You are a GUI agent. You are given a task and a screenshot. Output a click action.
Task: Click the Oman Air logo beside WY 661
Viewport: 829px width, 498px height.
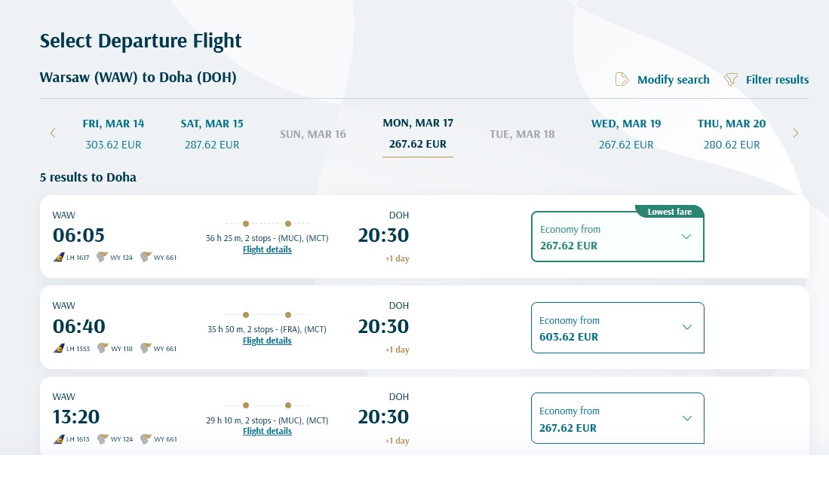146,257
